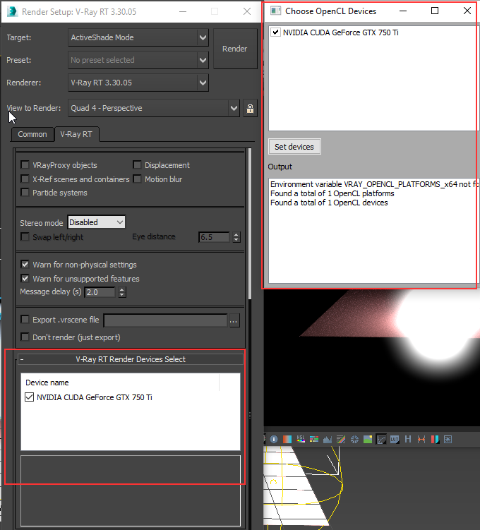Open the Stereo mode dropdown

point(96,222)
